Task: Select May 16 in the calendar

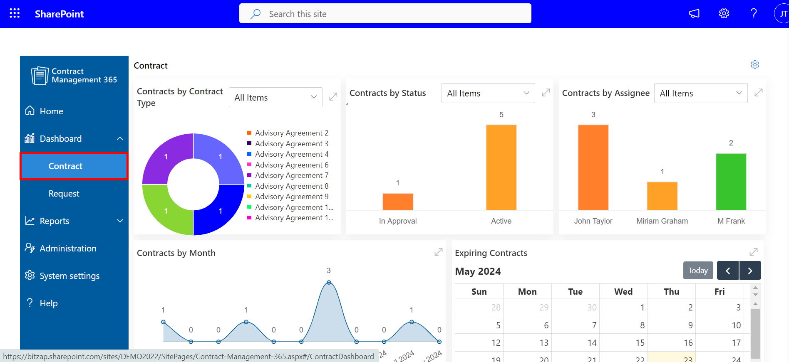Action: pyautogui.click(x=671, y=342)
